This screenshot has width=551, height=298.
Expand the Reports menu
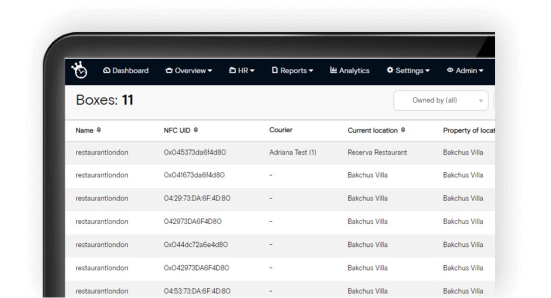pyautogui.click(x=292, y=70)
